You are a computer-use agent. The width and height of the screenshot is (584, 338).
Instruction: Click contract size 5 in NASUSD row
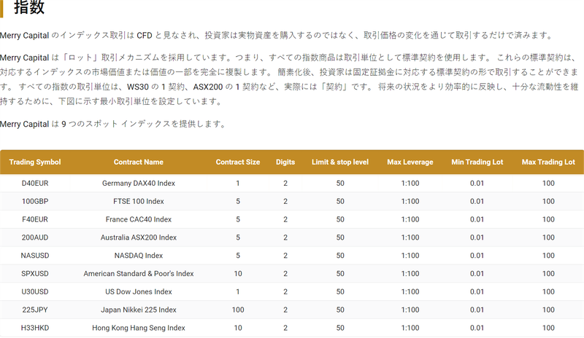tap(238, 256)
